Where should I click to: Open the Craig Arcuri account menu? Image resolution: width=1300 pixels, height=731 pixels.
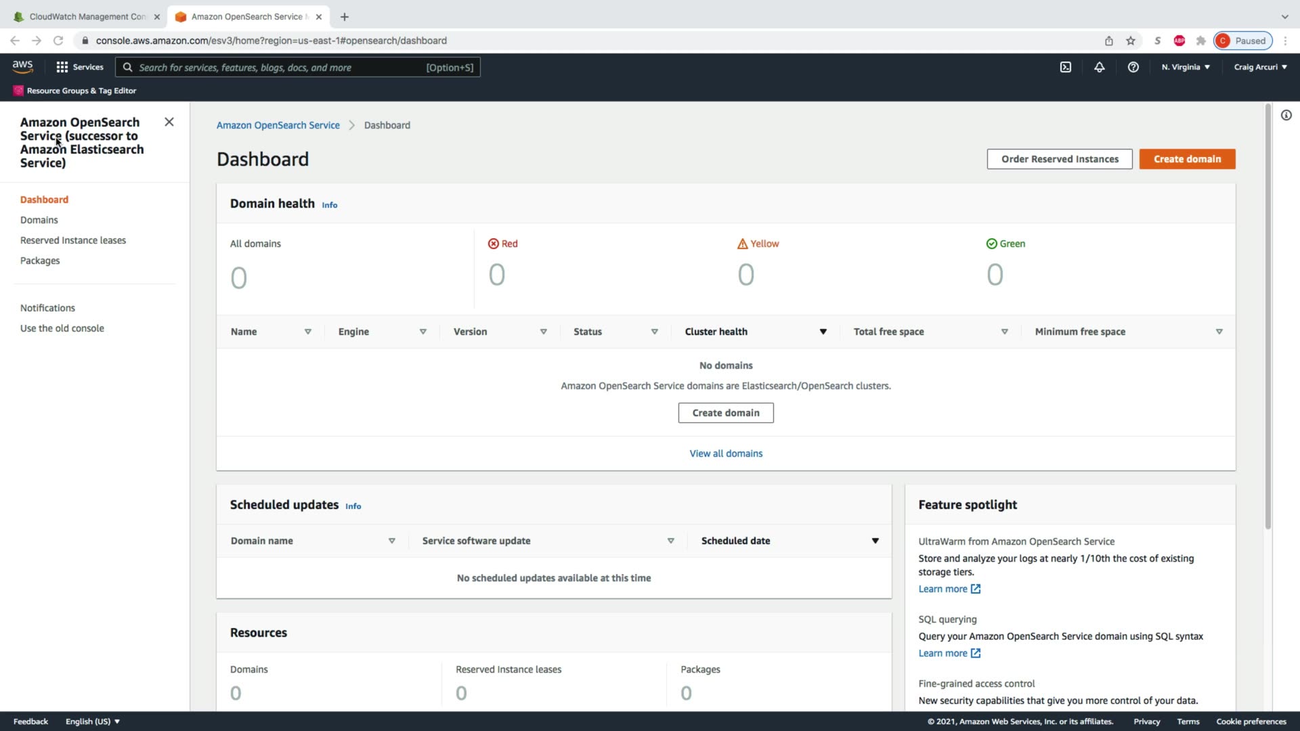[1260, 67]
